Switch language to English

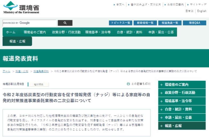(x=202, y=11)
